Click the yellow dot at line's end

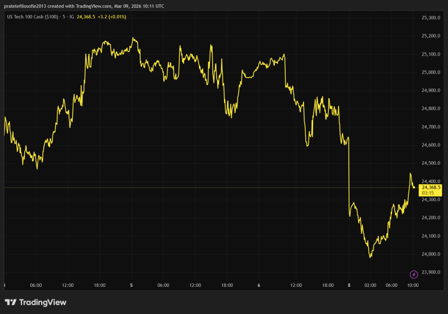tap(414, 187)
